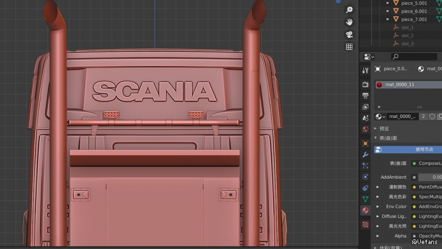Viewport: 442px width, 249px height.
Task: Switch perspective/orthographic with the grid icon
Action: [350, 47]
